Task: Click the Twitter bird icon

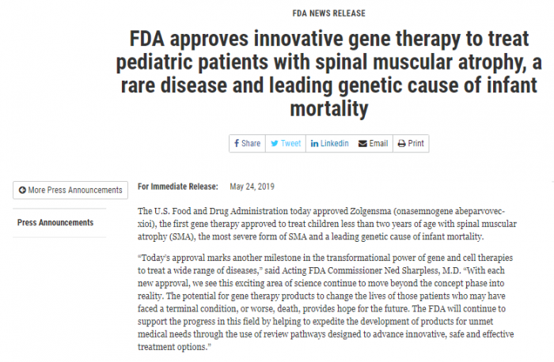Action: (275, 144)
